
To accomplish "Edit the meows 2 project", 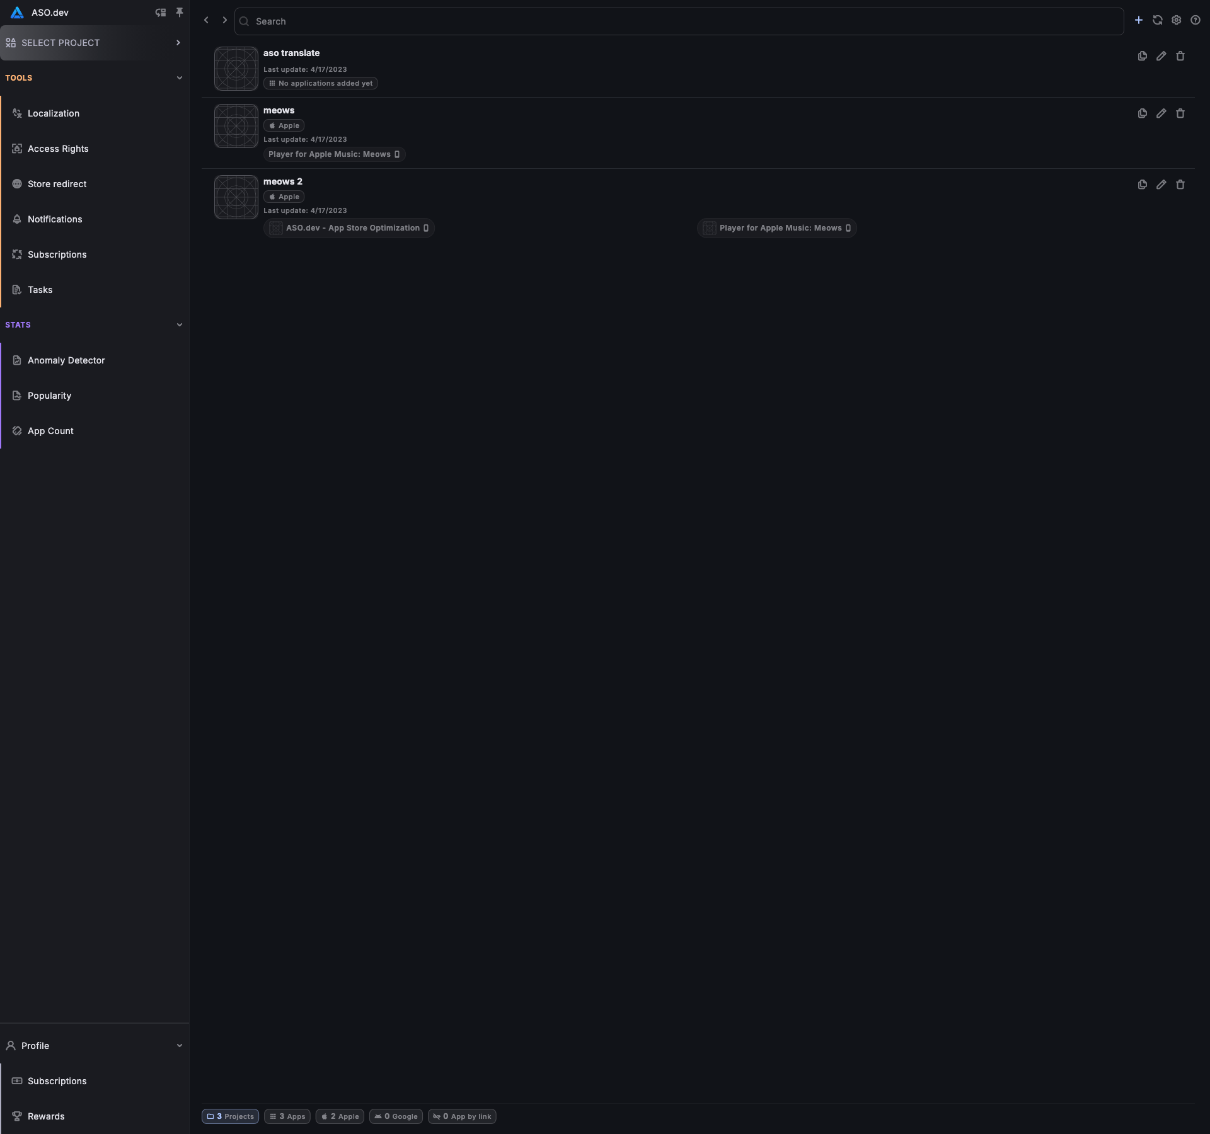I will (1161, 185).
